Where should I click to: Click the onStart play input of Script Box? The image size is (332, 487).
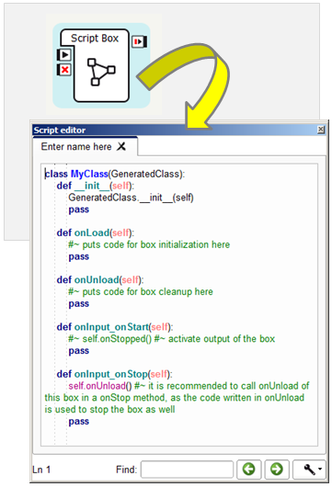(x=64, y=54)
